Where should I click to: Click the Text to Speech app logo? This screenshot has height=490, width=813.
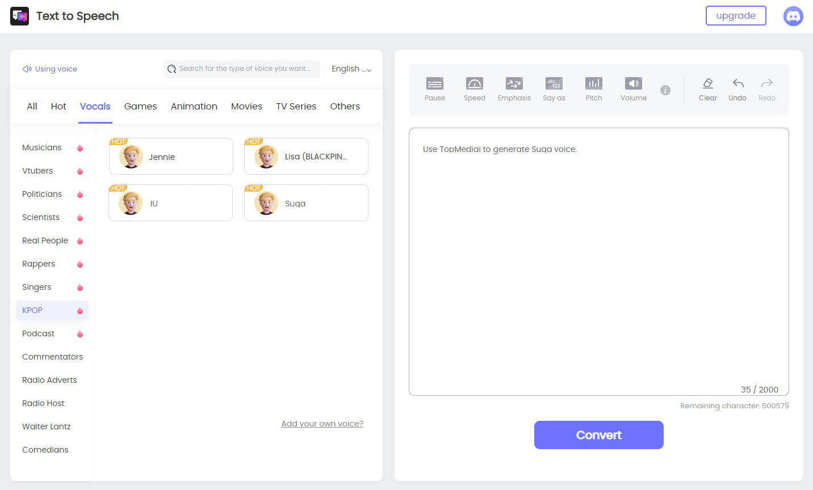(x=19, y=16)
